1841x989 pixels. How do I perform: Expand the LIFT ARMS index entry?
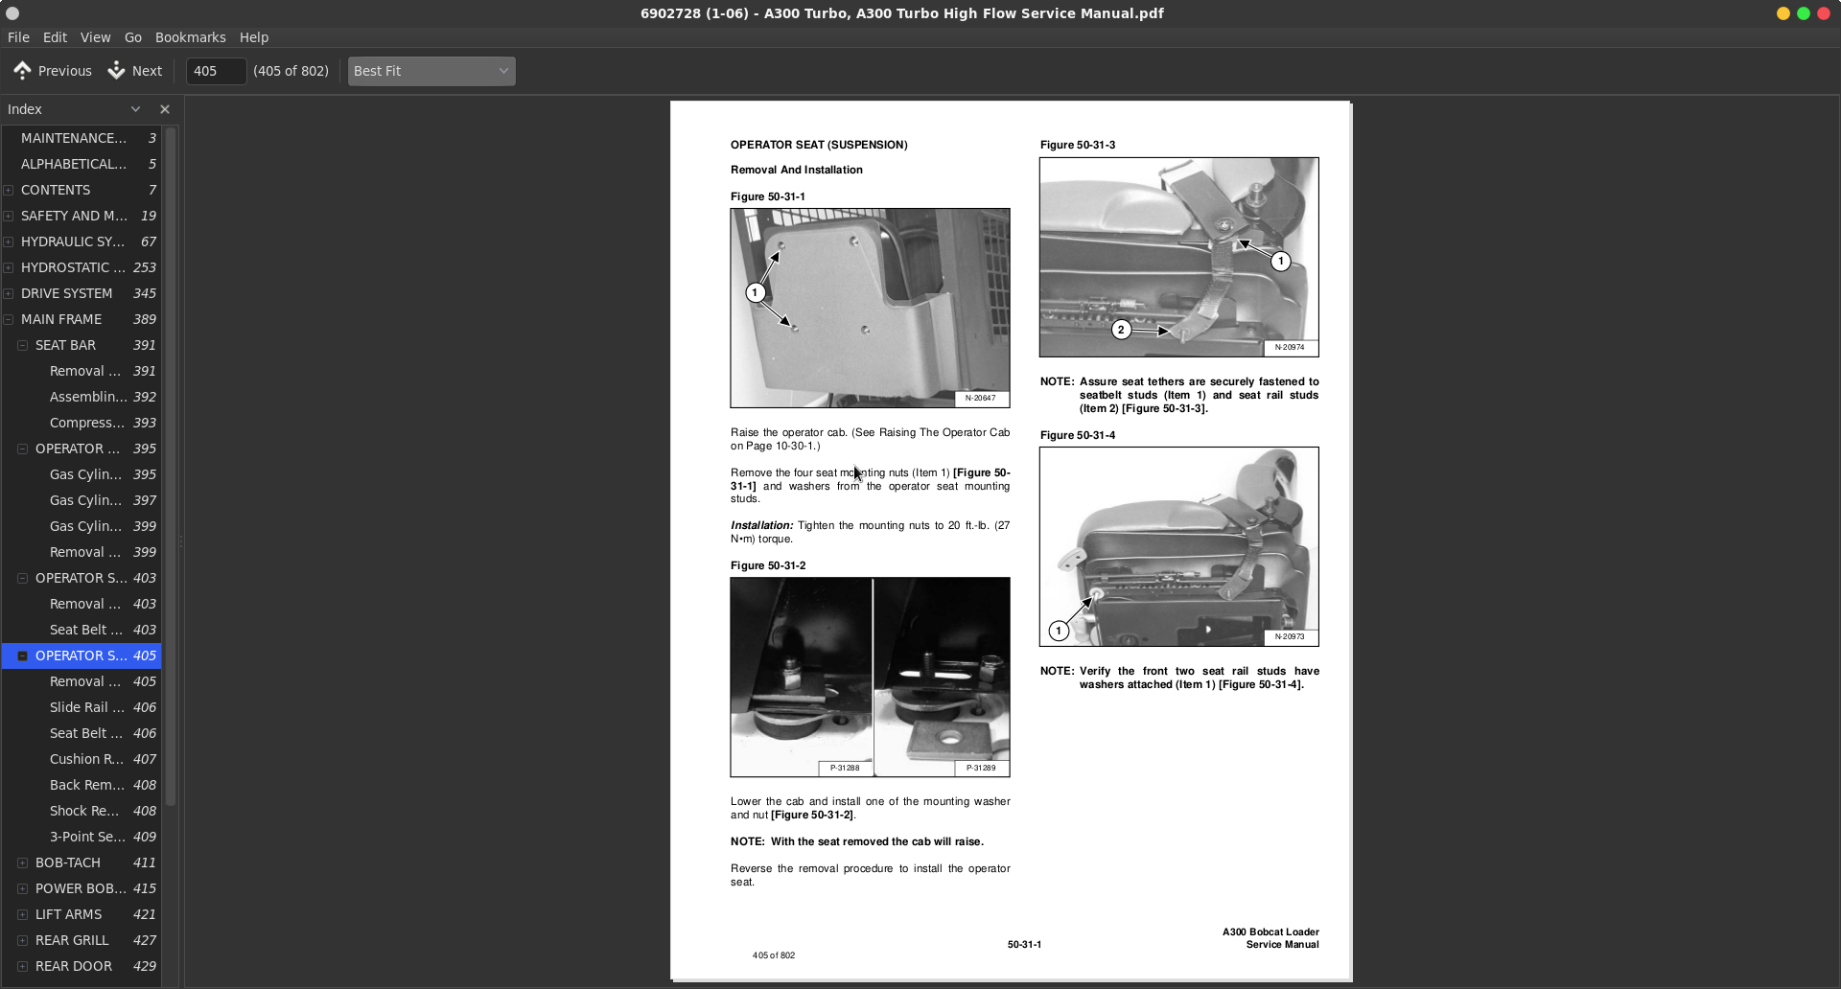point(23,915)
